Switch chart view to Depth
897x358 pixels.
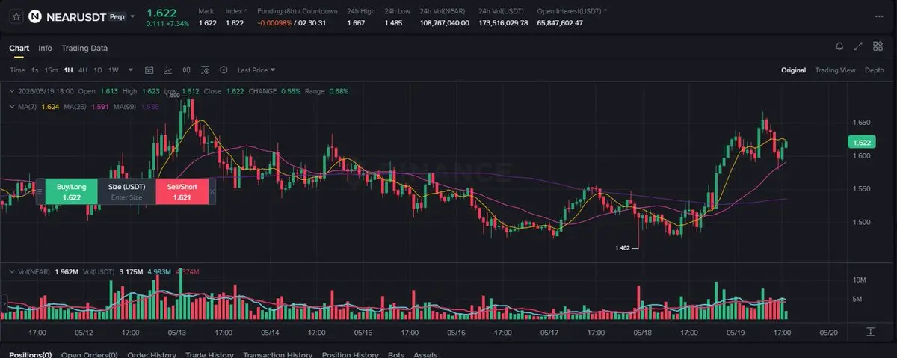pyautogui.click(x=874, y=70)
